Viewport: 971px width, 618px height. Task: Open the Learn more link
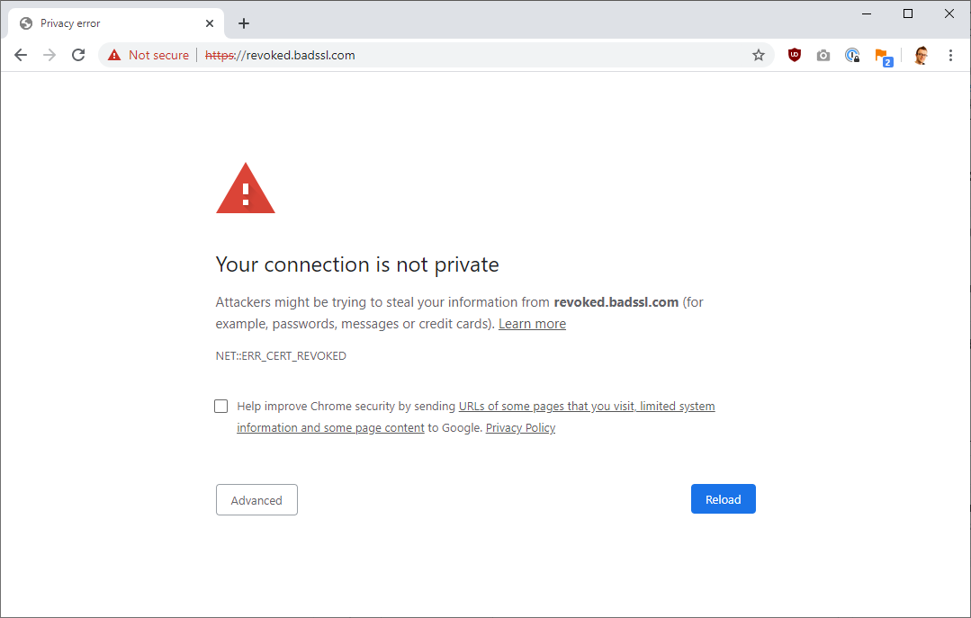click(x=532, y=324)
